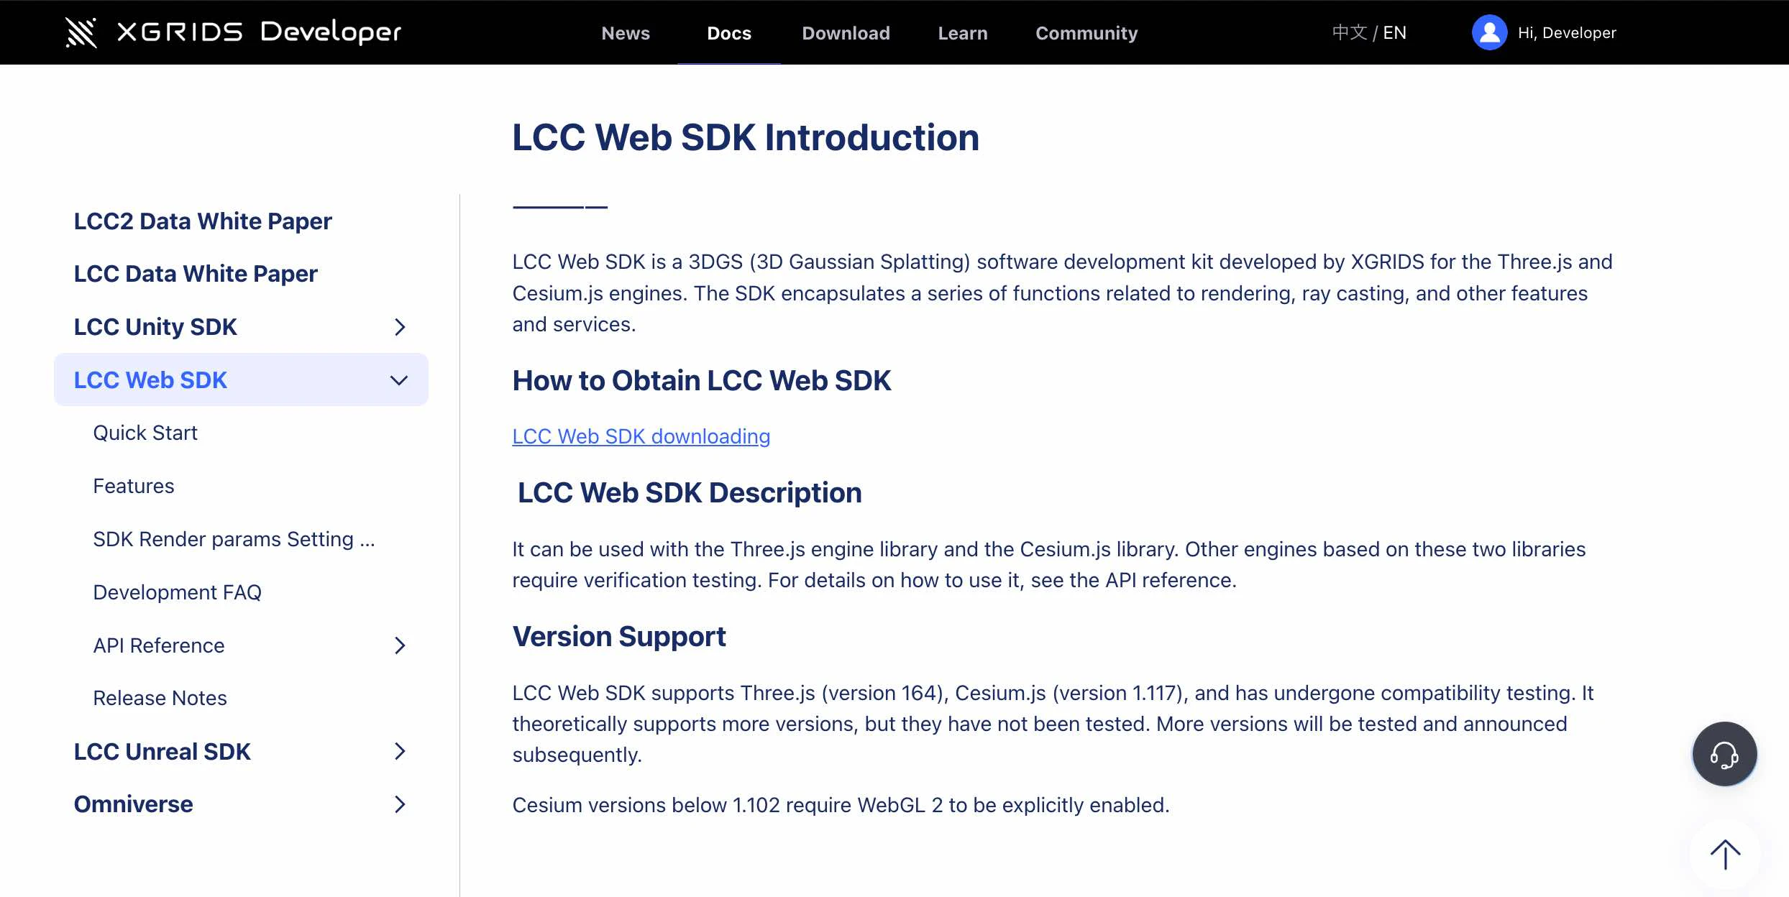The height and width of the screenshot is (897, 1789).
Task: Collapse the LCC Web SDK chevron
Action: tap(399, 380)
